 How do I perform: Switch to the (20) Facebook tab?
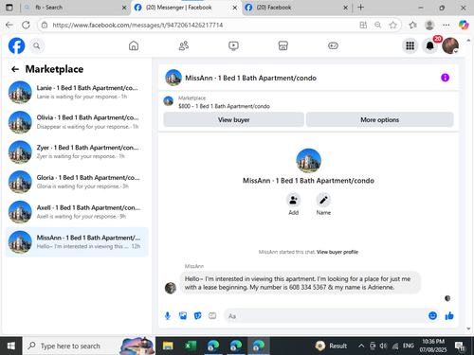(296, 8)
